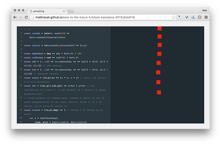Close the 'something' tab
Image resolution: width=221 pixels, height=145 pixels.
coord(64,11)
